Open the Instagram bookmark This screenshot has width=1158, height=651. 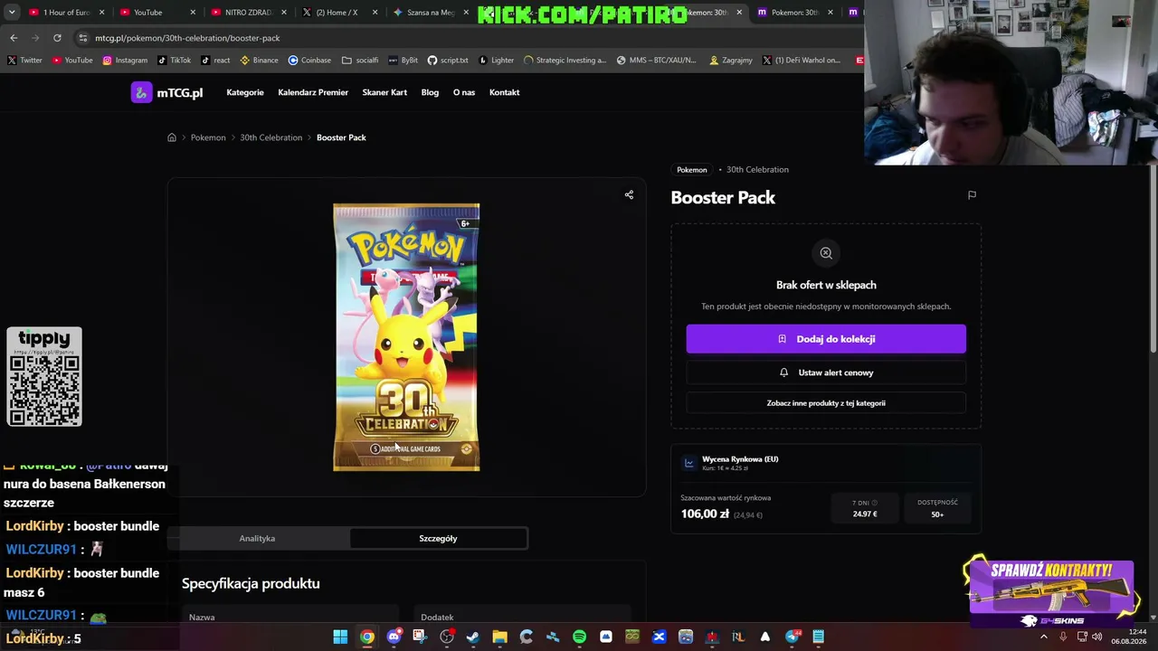pos(125,61)
